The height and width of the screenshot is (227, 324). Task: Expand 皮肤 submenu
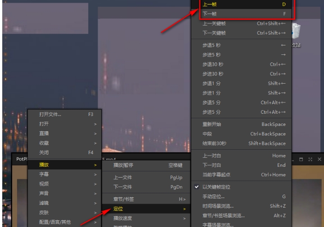click(65, 213)
